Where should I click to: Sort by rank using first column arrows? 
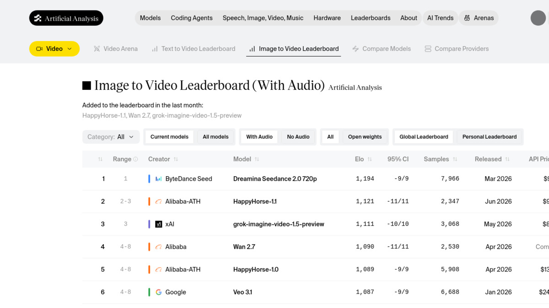point(100,159)
